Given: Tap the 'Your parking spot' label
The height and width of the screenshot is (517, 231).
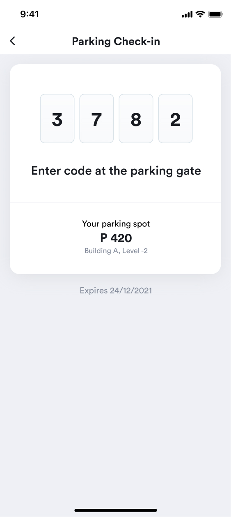Looking at the screenshot, I should tap(116, 224).
